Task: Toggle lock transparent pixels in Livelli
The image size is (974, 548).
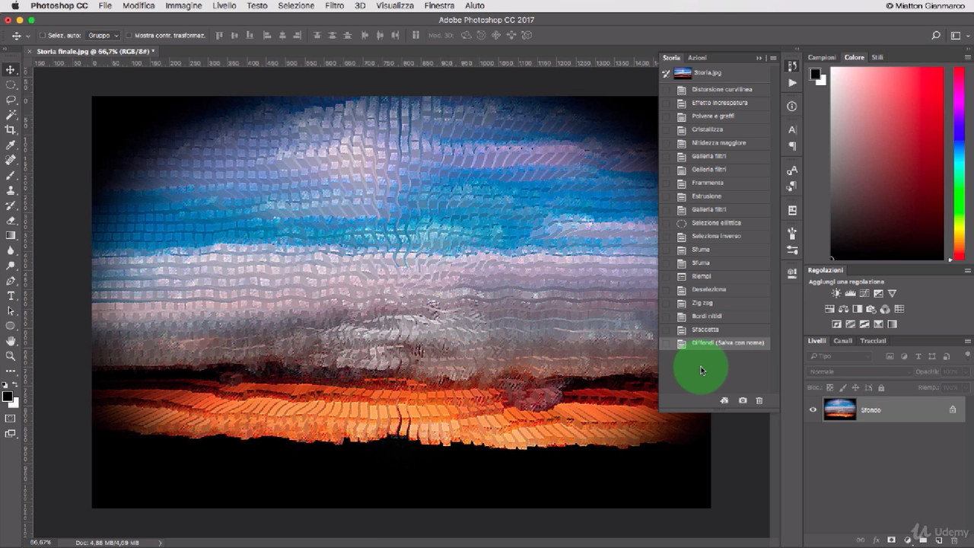Action: [x=829, y=387]
